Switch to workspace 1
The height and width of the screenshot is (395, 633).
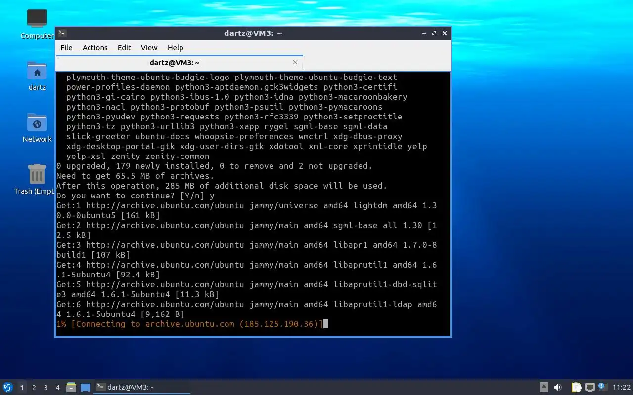click(x=22, y=388)
